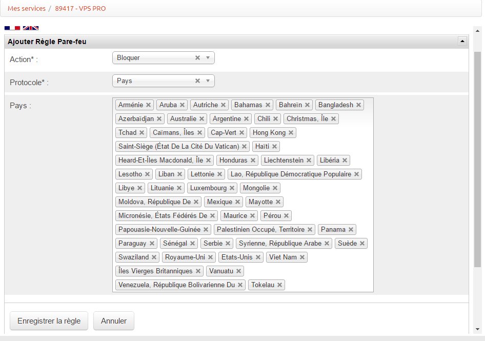
Task: Click the page scrollbar down arrow
Action: click(478, 329)
